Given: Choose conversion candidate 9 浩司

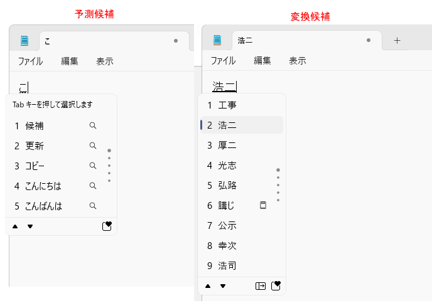Looking at the screenshot, I should click(x=242, y=265).
